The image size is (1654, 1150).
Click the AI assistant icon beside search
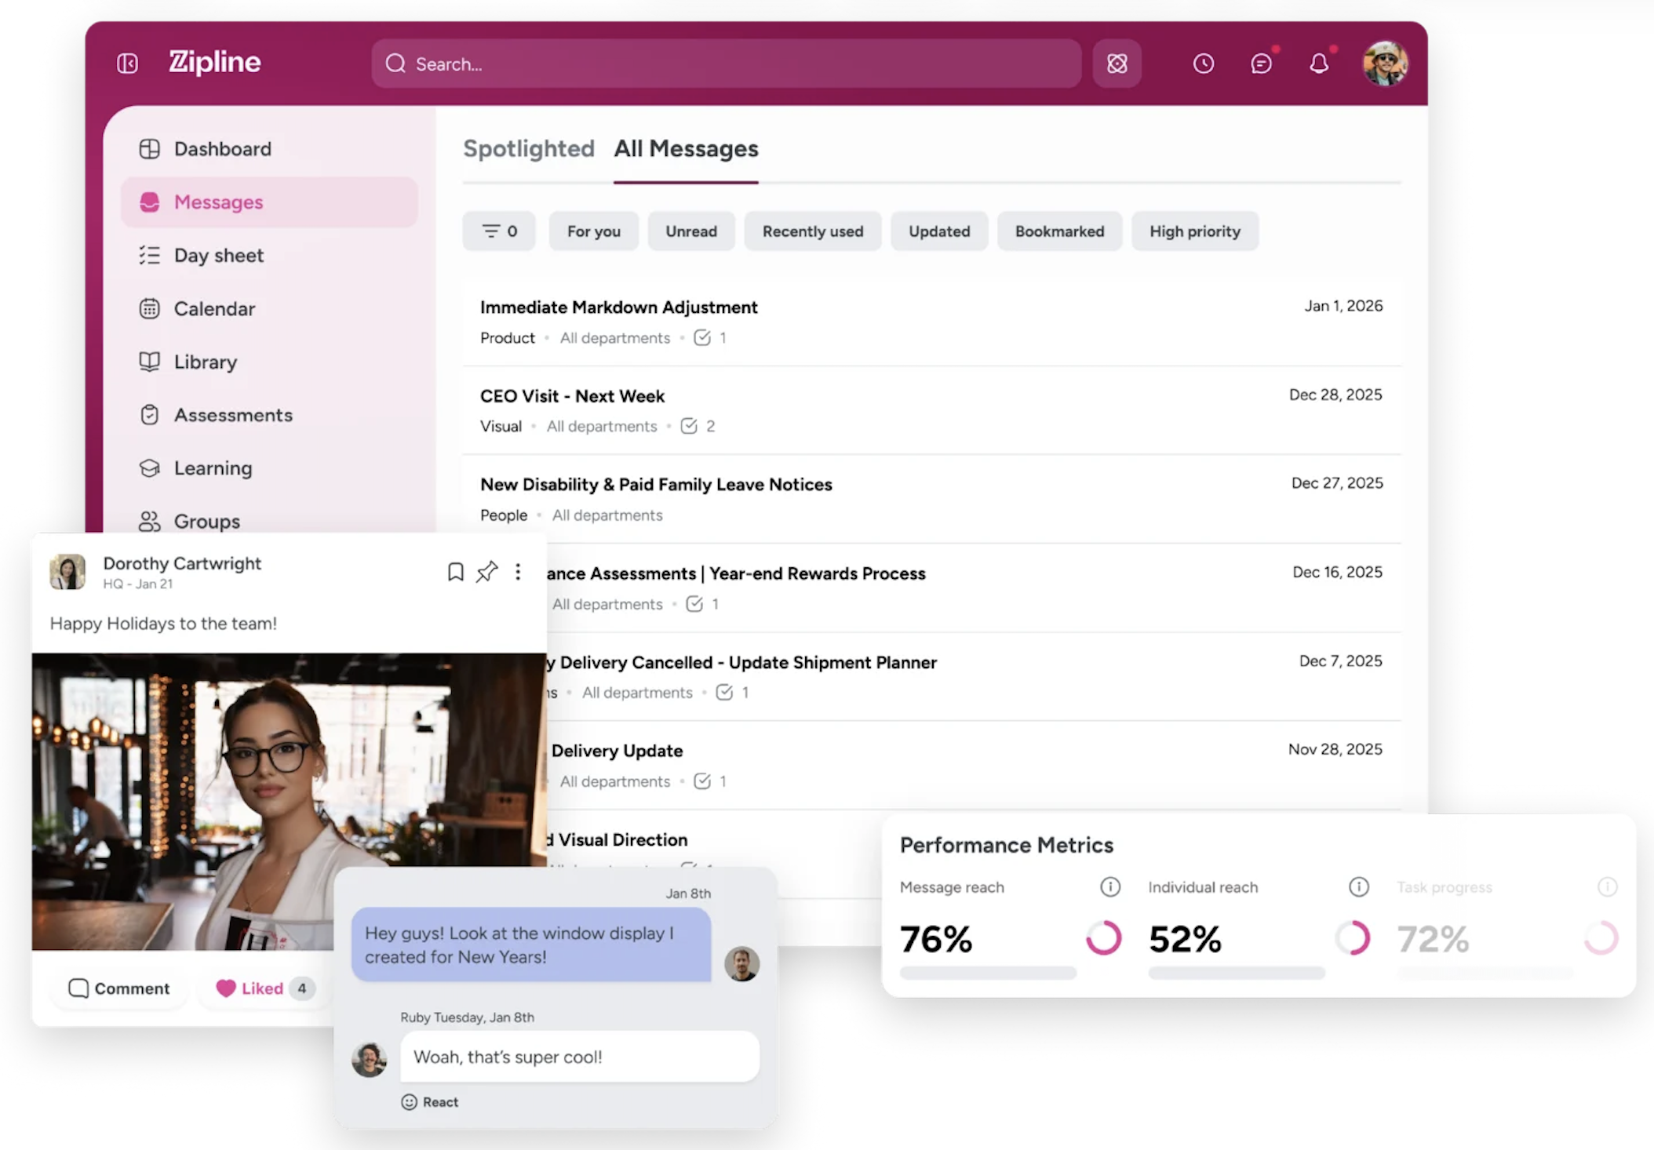click(1117, 64)
